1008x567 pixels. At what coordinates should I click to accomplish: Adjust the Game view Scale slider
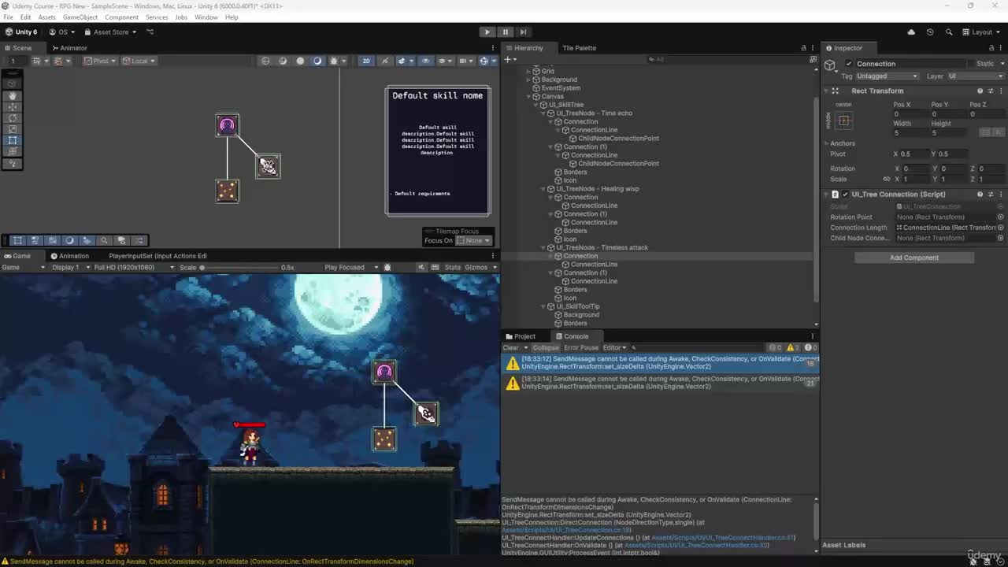[x=240, y=268]
